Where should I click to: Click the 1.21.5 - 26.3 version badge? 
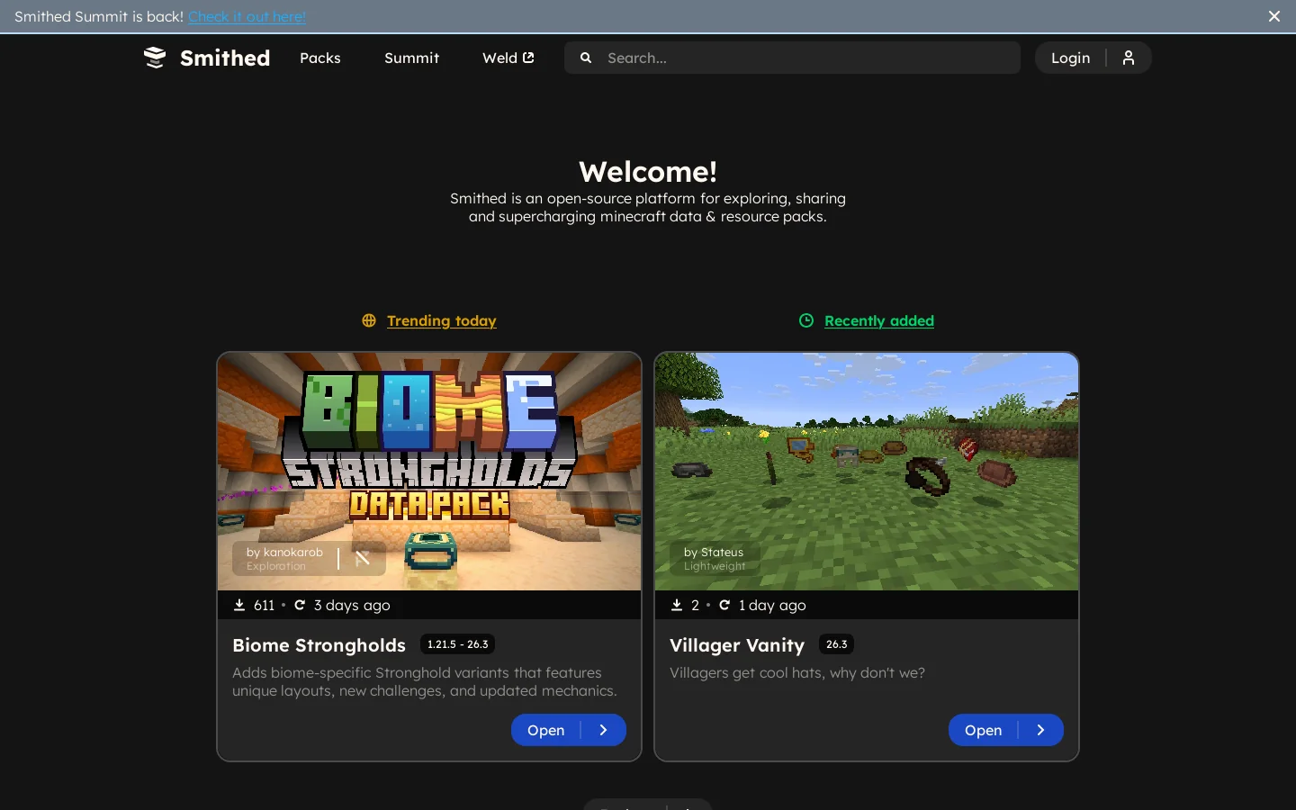[458, 644]
